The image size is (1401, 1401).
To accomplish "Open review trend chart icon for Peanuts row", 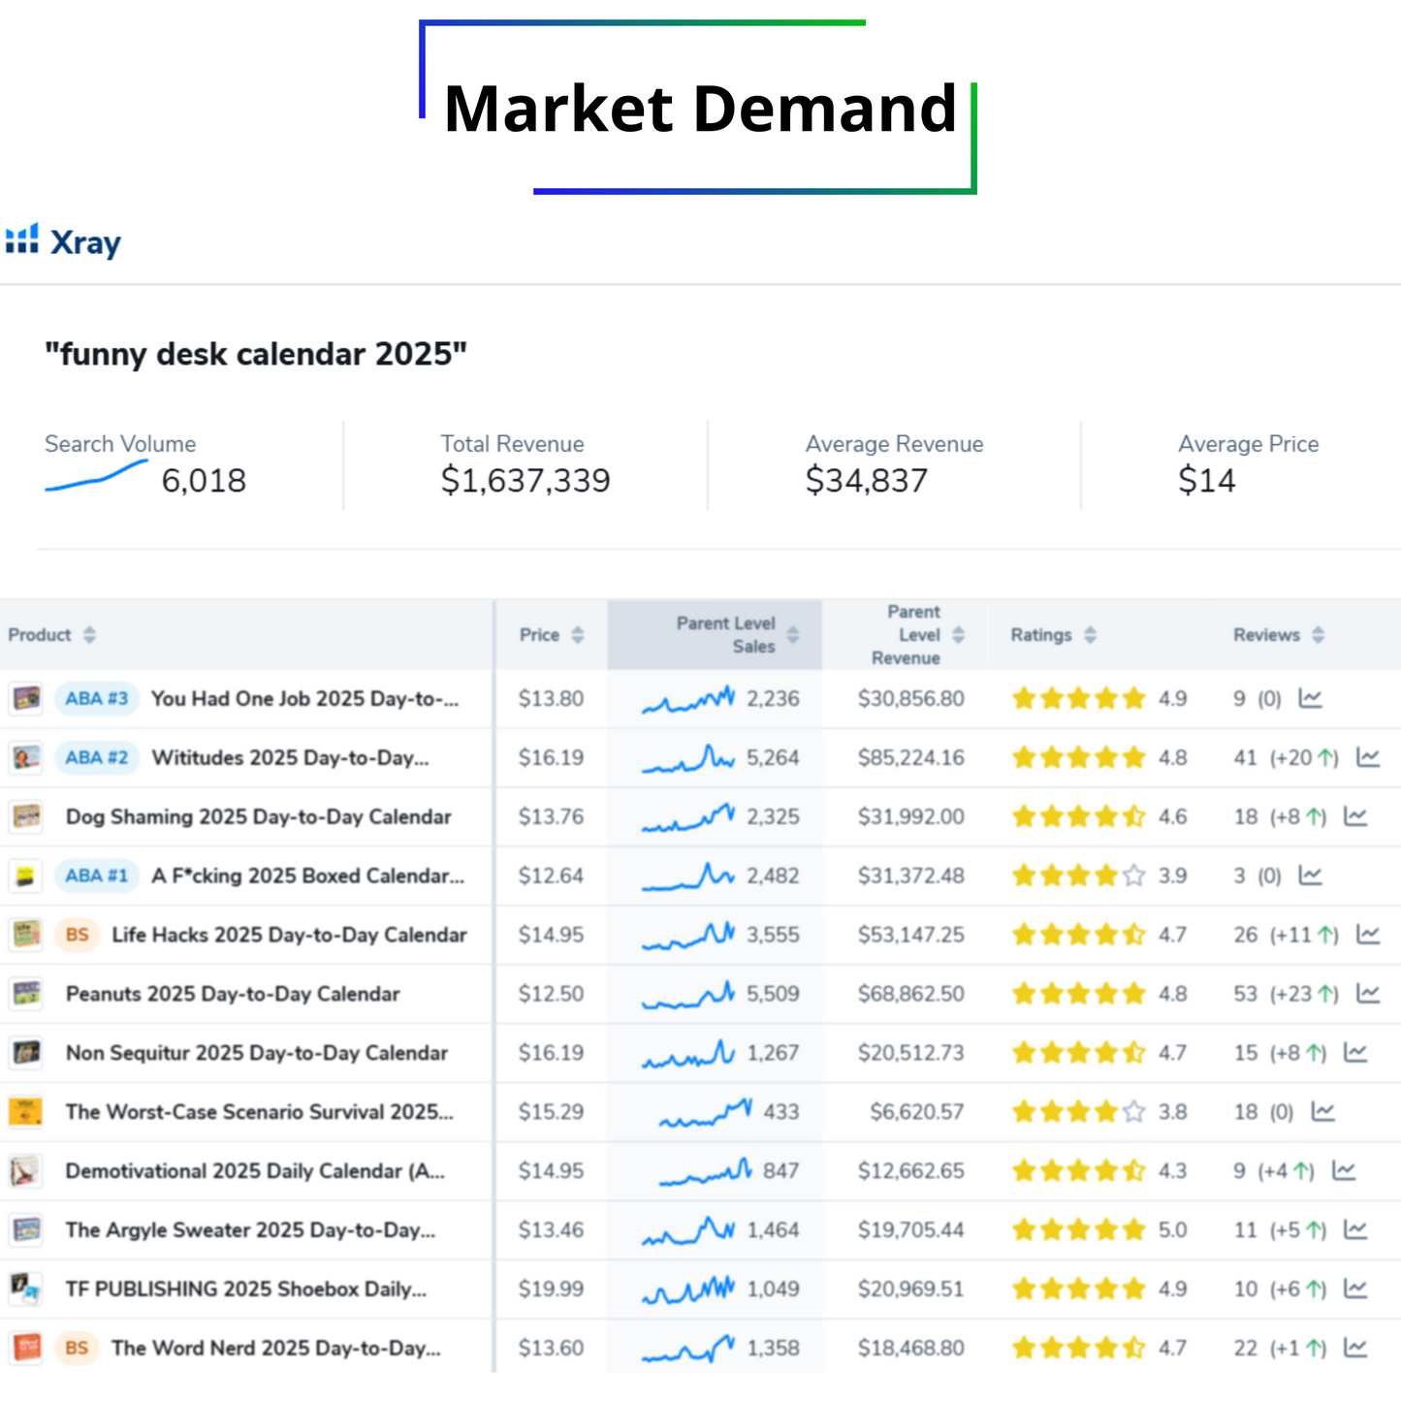I will click(1368, 994).
